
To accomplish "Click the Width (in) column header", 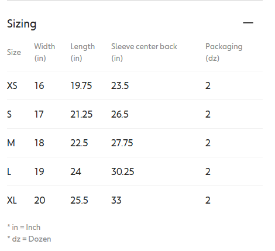I will pyautogui.click(x=44, y=52).
